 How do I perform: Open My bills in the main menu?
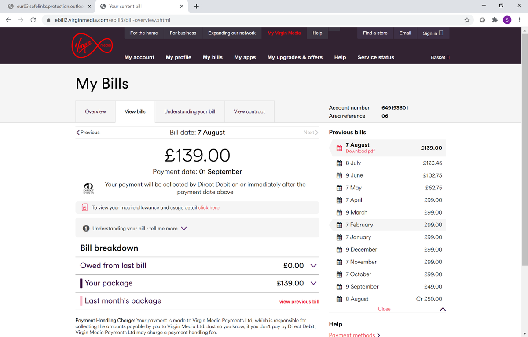pyautogui.click(x=213, y=57)
